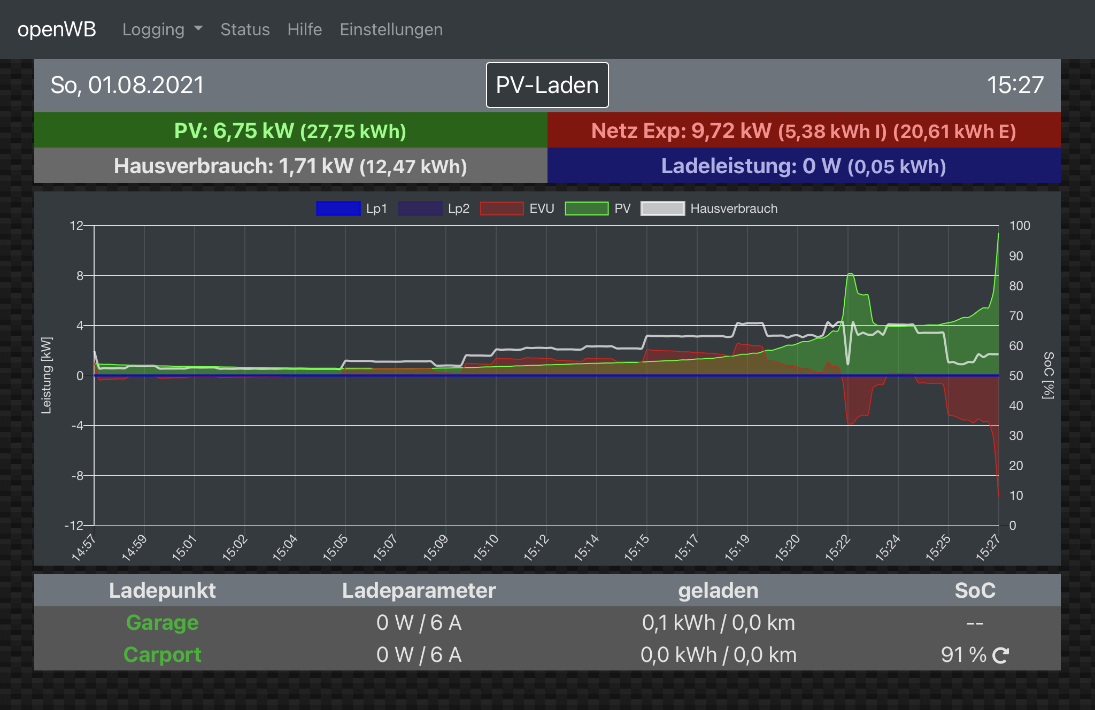Click the Ladeleistung status bar
Screen dimensions: 1095x710
tap(804, 166)
